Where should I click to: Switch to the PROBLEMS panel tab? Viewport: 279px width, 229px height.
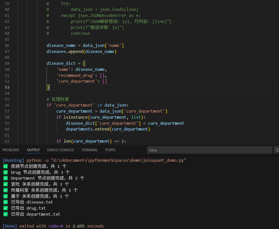[11, 150]
